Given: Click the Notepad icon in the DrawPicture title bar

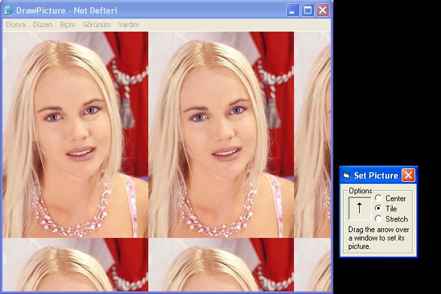Looking at the screenshot, I should pyautogui.click(x=8, y=10).
